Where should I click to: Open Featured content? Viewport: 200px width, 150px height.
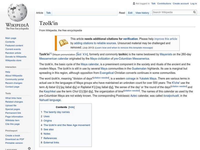pos(14,45)
